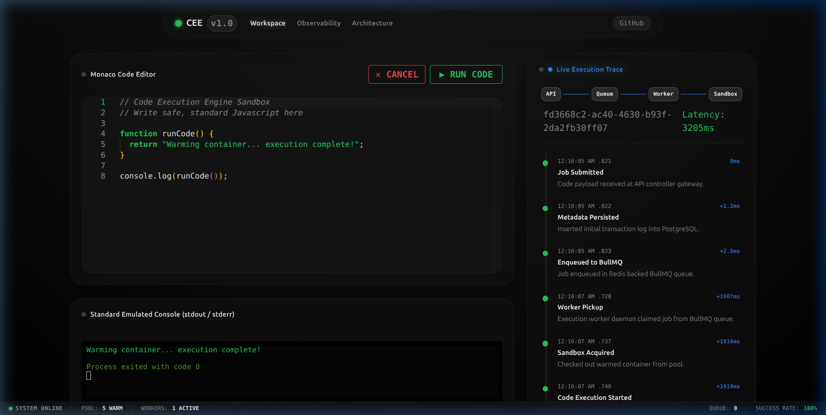Click the Sandbox Acquired heading

[585, 353]
